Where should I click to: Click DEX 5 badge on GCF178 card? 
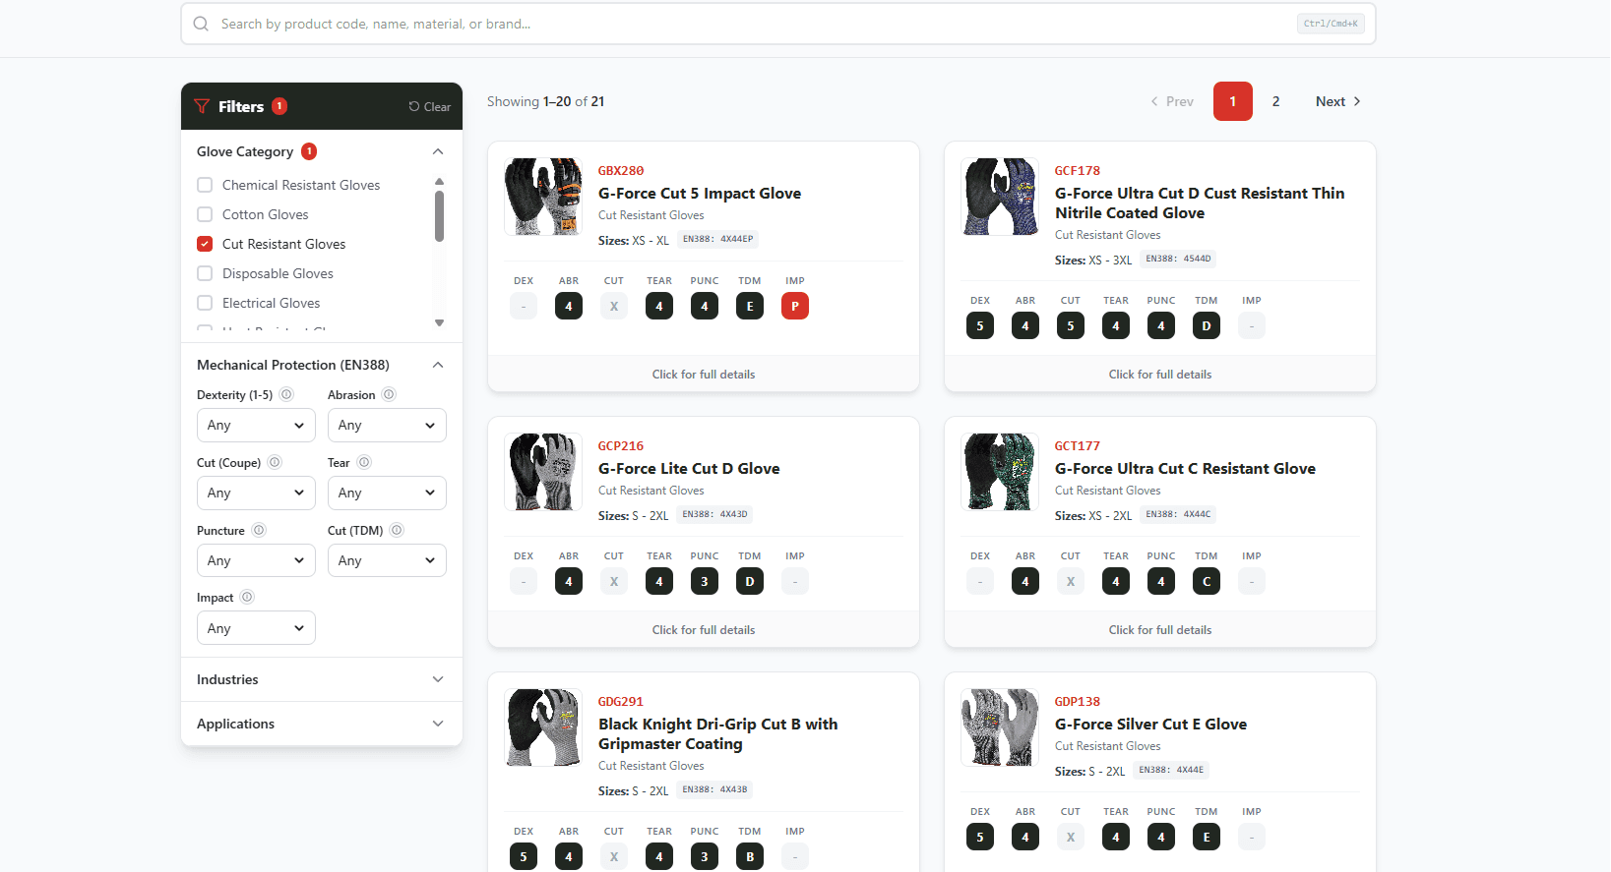(x=980, y=325)
